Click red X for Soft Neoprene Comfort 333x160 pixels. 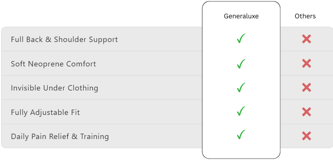[306, 63]
